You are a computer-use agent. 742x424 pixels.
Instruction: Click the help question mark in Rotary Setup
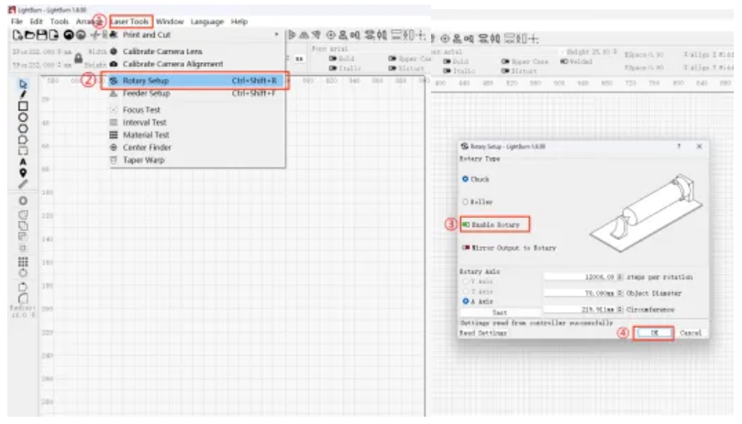[679, 147]
